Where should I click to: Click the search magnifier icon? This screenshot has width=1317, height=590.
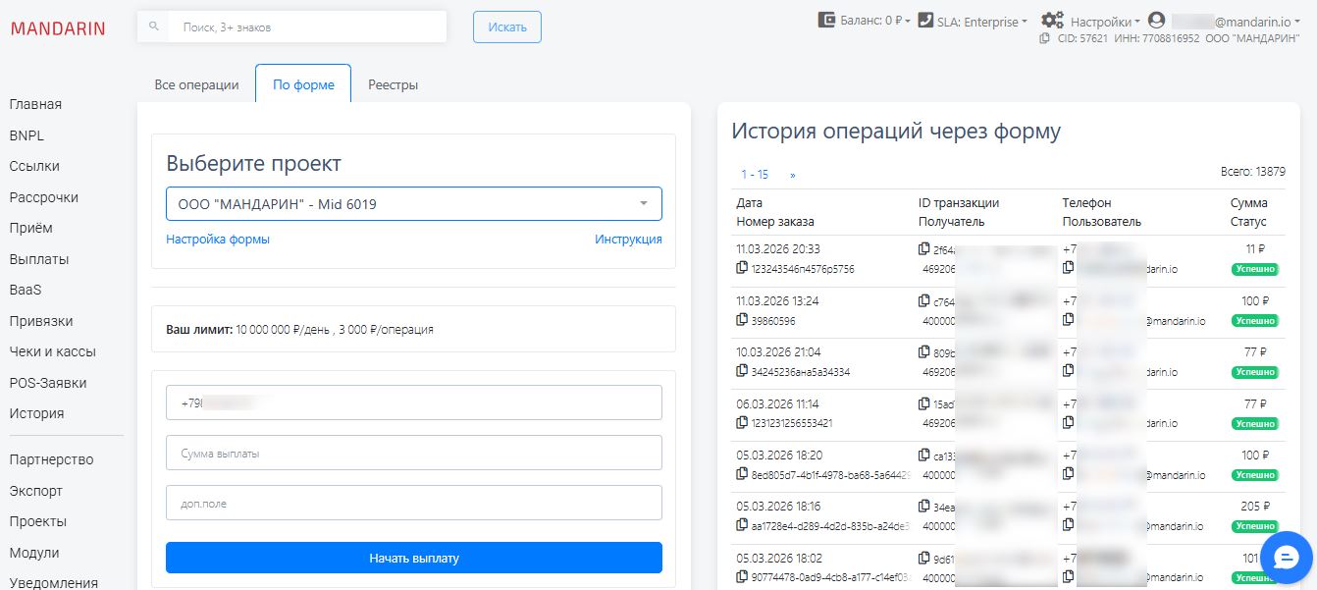(152, 25)
